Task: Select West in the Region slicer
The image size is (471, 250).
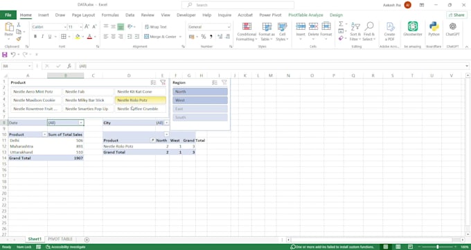Action: 200,100
